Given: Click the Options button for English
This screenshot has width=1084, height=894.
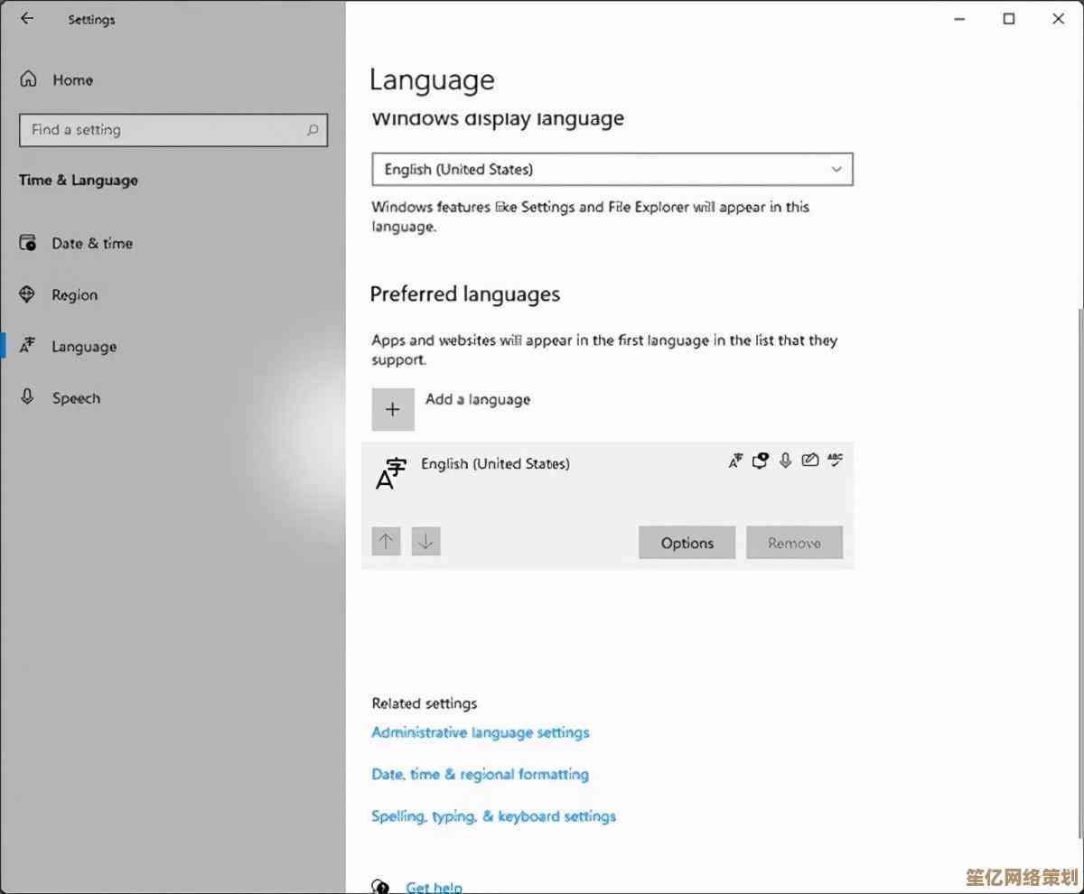Looking at the screenshot, I should coord(687,543).
